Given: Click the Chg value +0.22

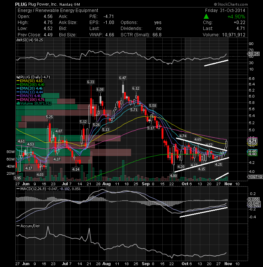Looking at the screenshot, I should click(x=239, y=22).
